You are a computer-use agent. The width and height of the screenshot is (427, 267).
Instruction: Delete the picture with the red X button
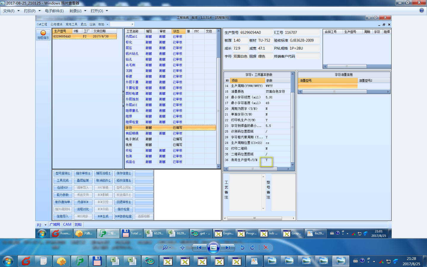coord(266,247)
